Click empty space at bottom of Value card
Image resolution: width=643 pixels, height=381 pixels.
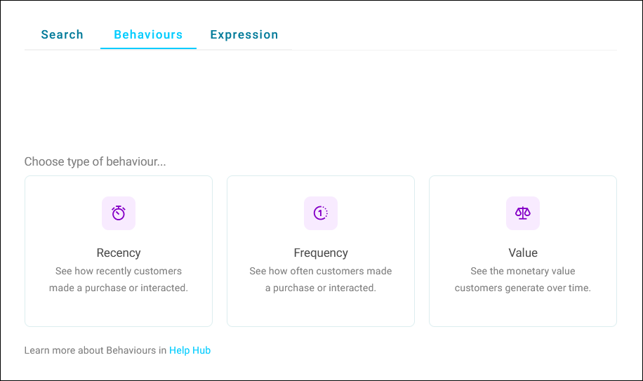[523, 312]
